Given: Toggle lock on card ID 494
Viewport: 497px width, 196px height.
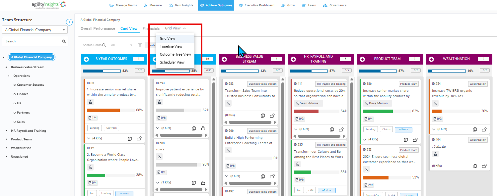Looking at the screenshot, I should coord(484,166).
